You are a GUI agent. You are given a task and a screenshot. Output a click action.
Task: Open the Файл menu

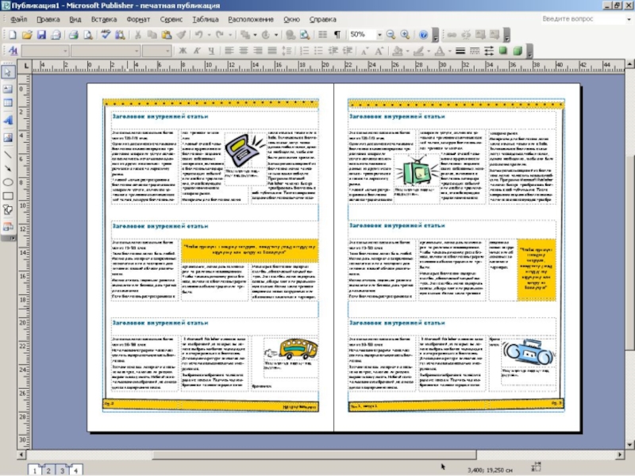pyautogui.click(x=18, y=19)
